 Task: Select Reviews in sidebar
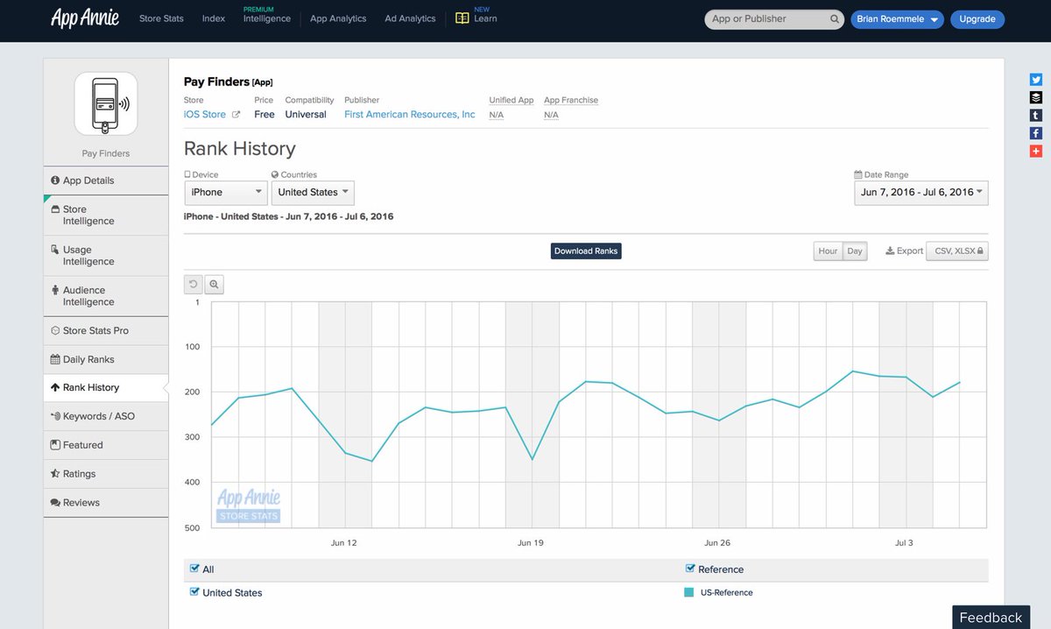click(x=106, y=503)
